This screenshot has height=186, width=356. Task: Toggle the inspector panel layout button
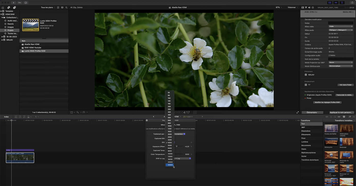click(343, 3)
